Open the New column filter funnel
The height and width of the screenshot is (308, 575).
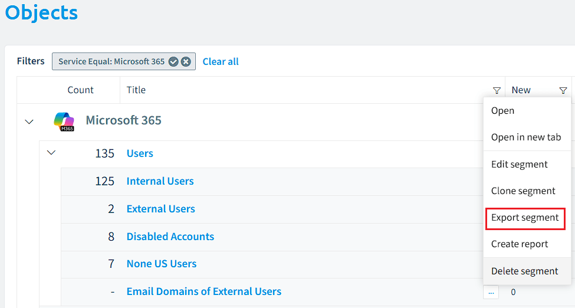pos(563,90)
